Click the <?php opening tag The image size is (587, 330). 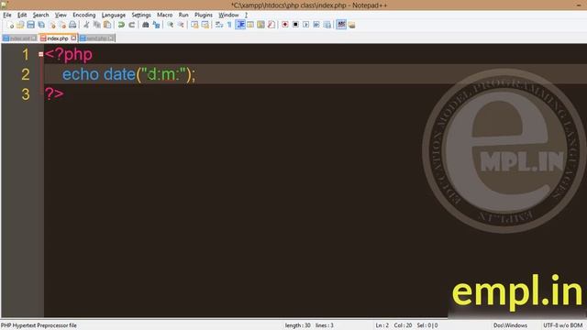pos(69,55)
